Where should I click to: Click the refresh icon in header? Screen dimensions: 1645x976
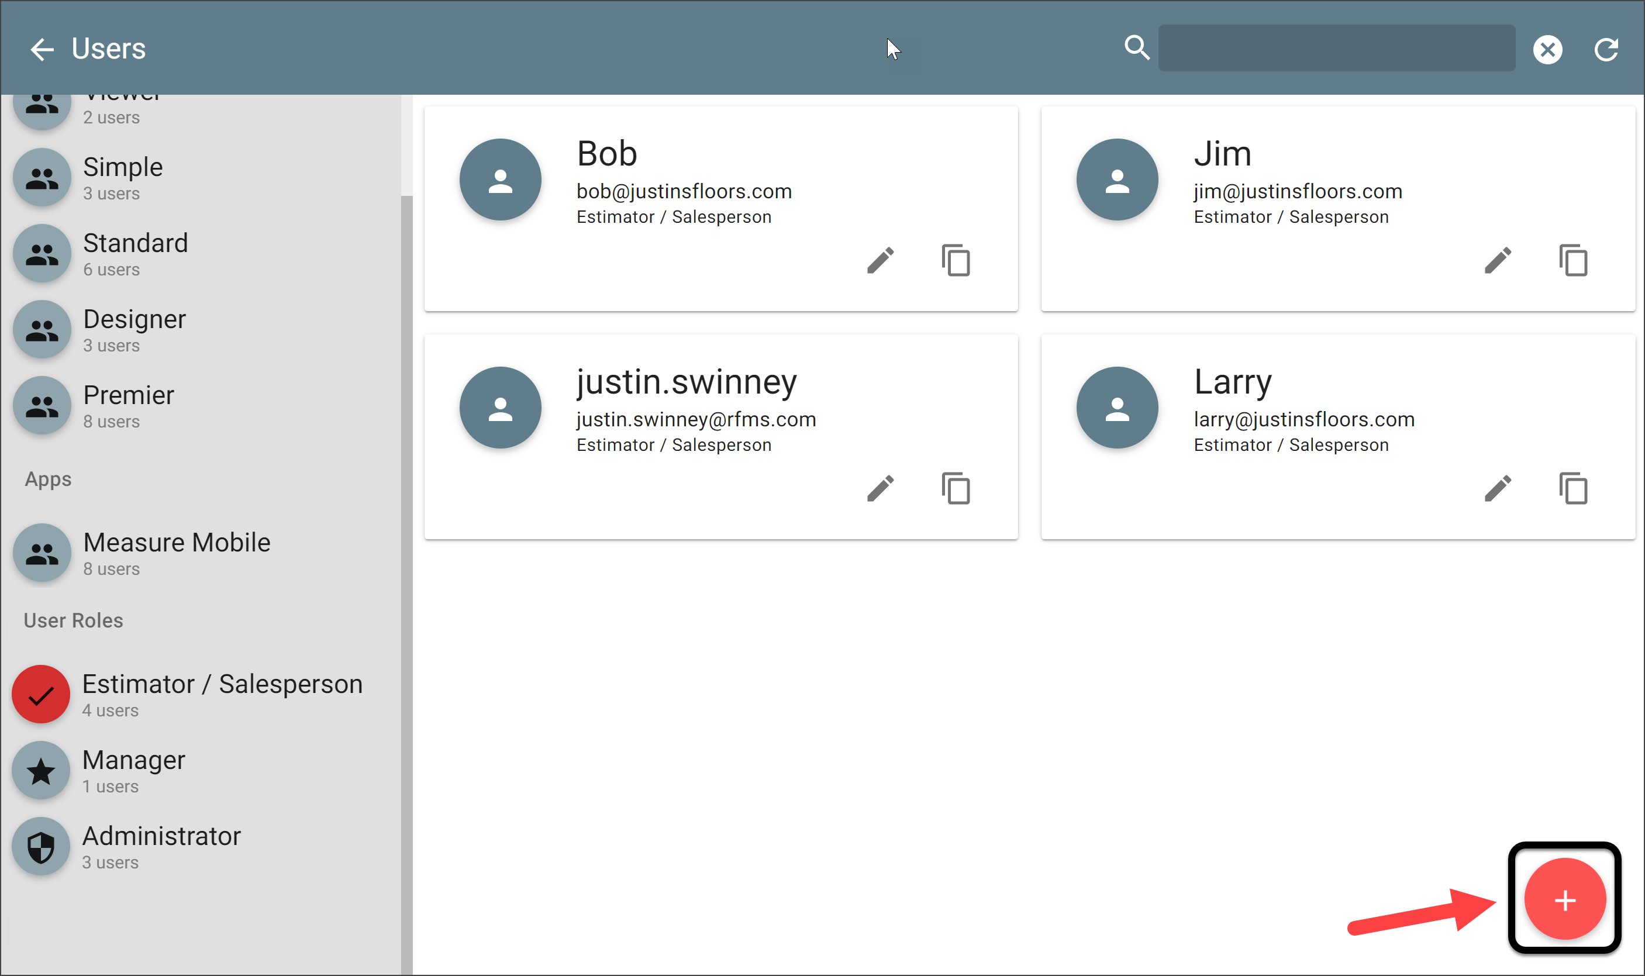pyautogui.click(x=1606, y=49)
